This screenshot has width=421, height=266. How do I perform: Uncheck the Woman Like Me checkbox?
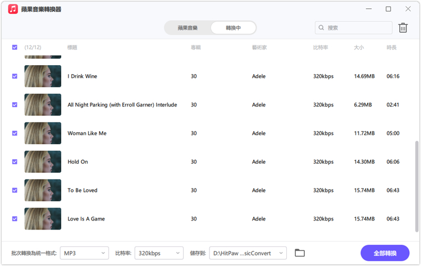[x=15, y=133]
